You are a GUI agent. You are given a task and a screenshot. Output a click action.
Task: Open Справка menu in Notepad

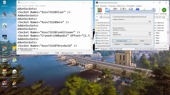tap(42, 6)
